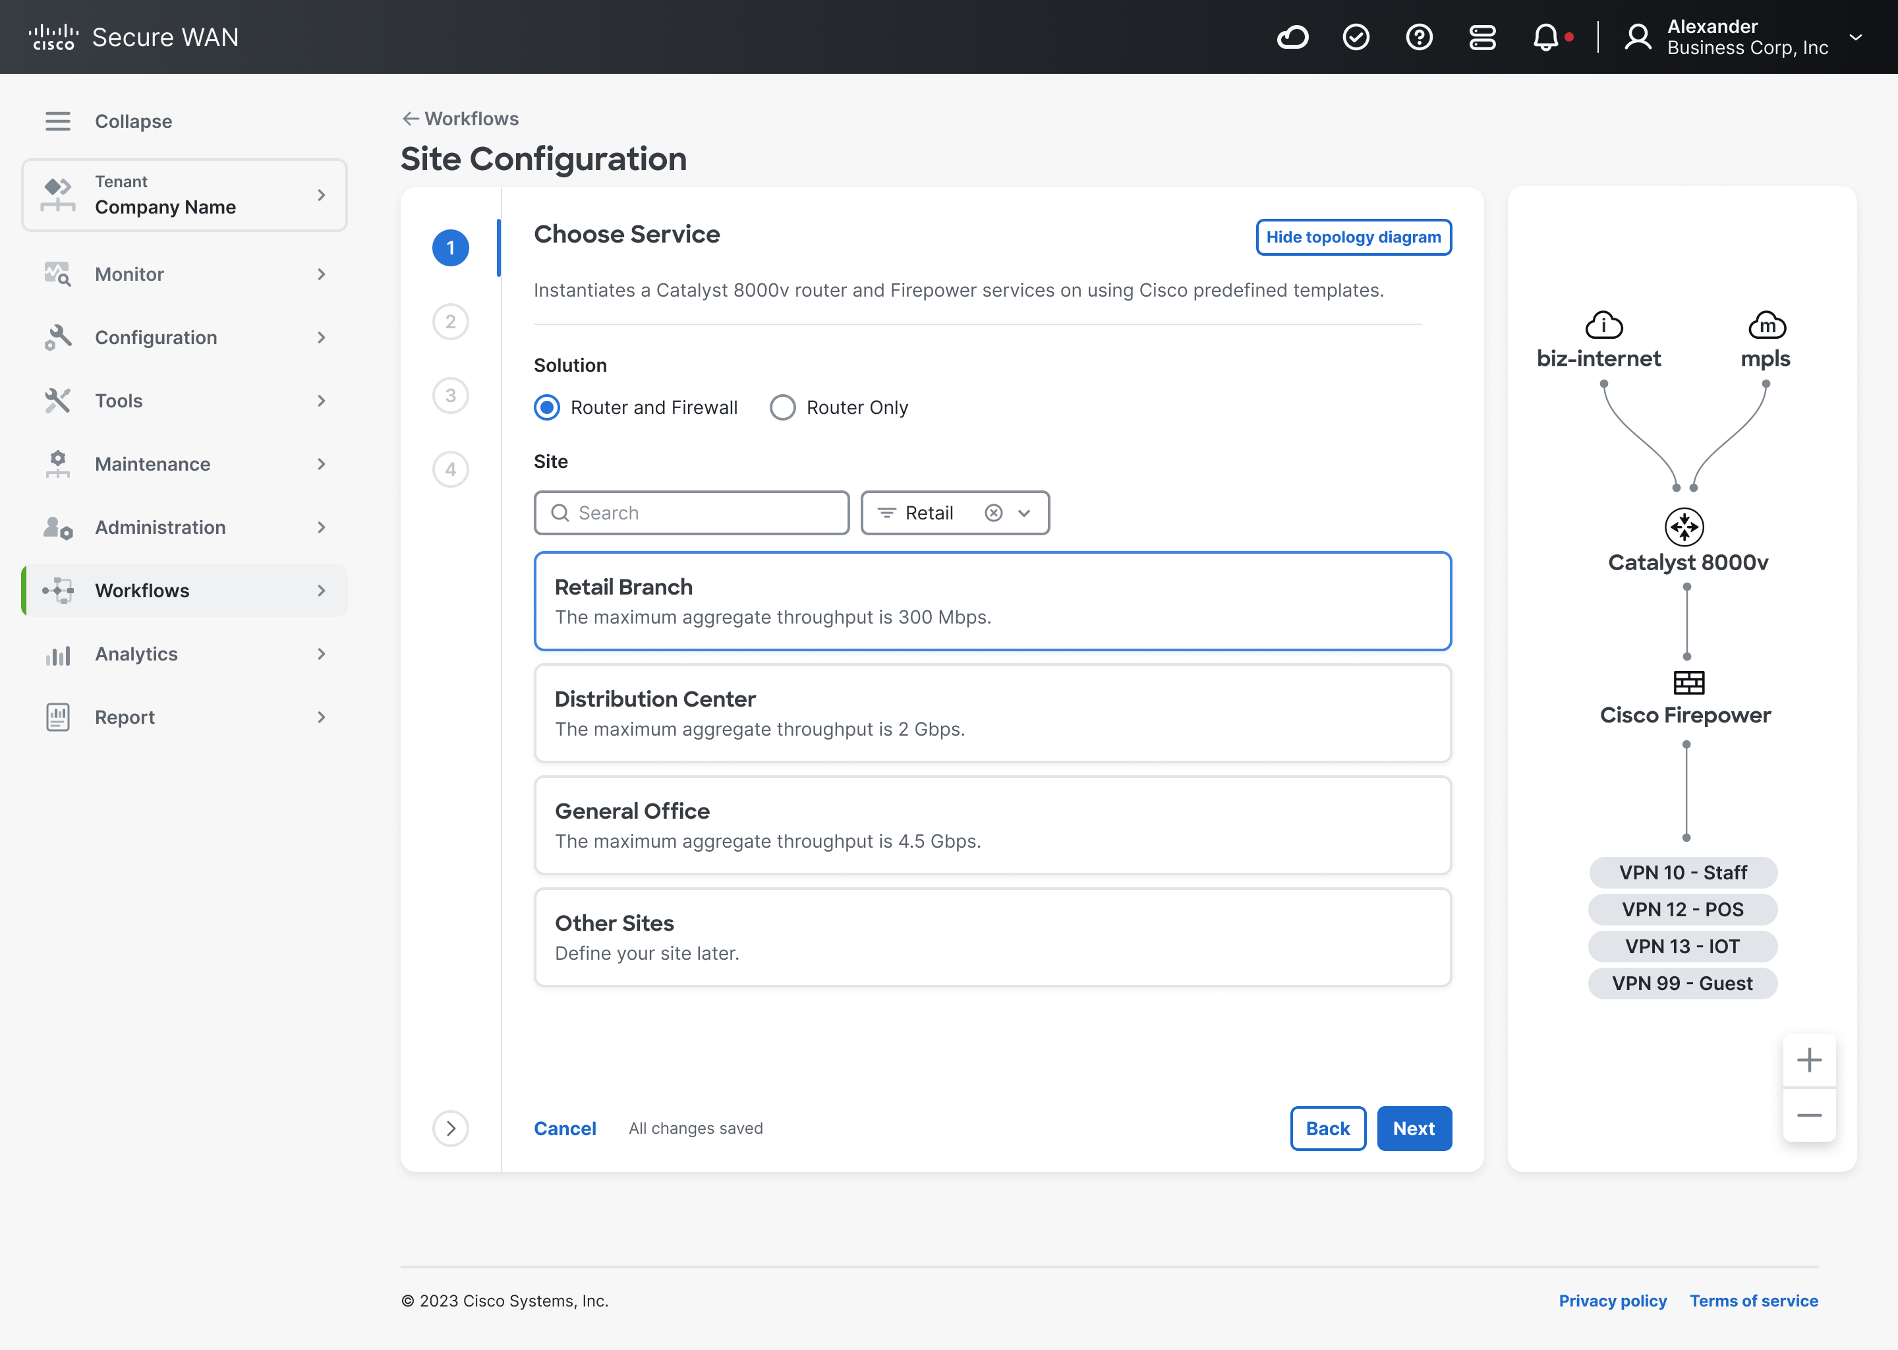Click the Cancel link
Viewport: 1898px width, 1350px height.
[x=564, y=1128]
